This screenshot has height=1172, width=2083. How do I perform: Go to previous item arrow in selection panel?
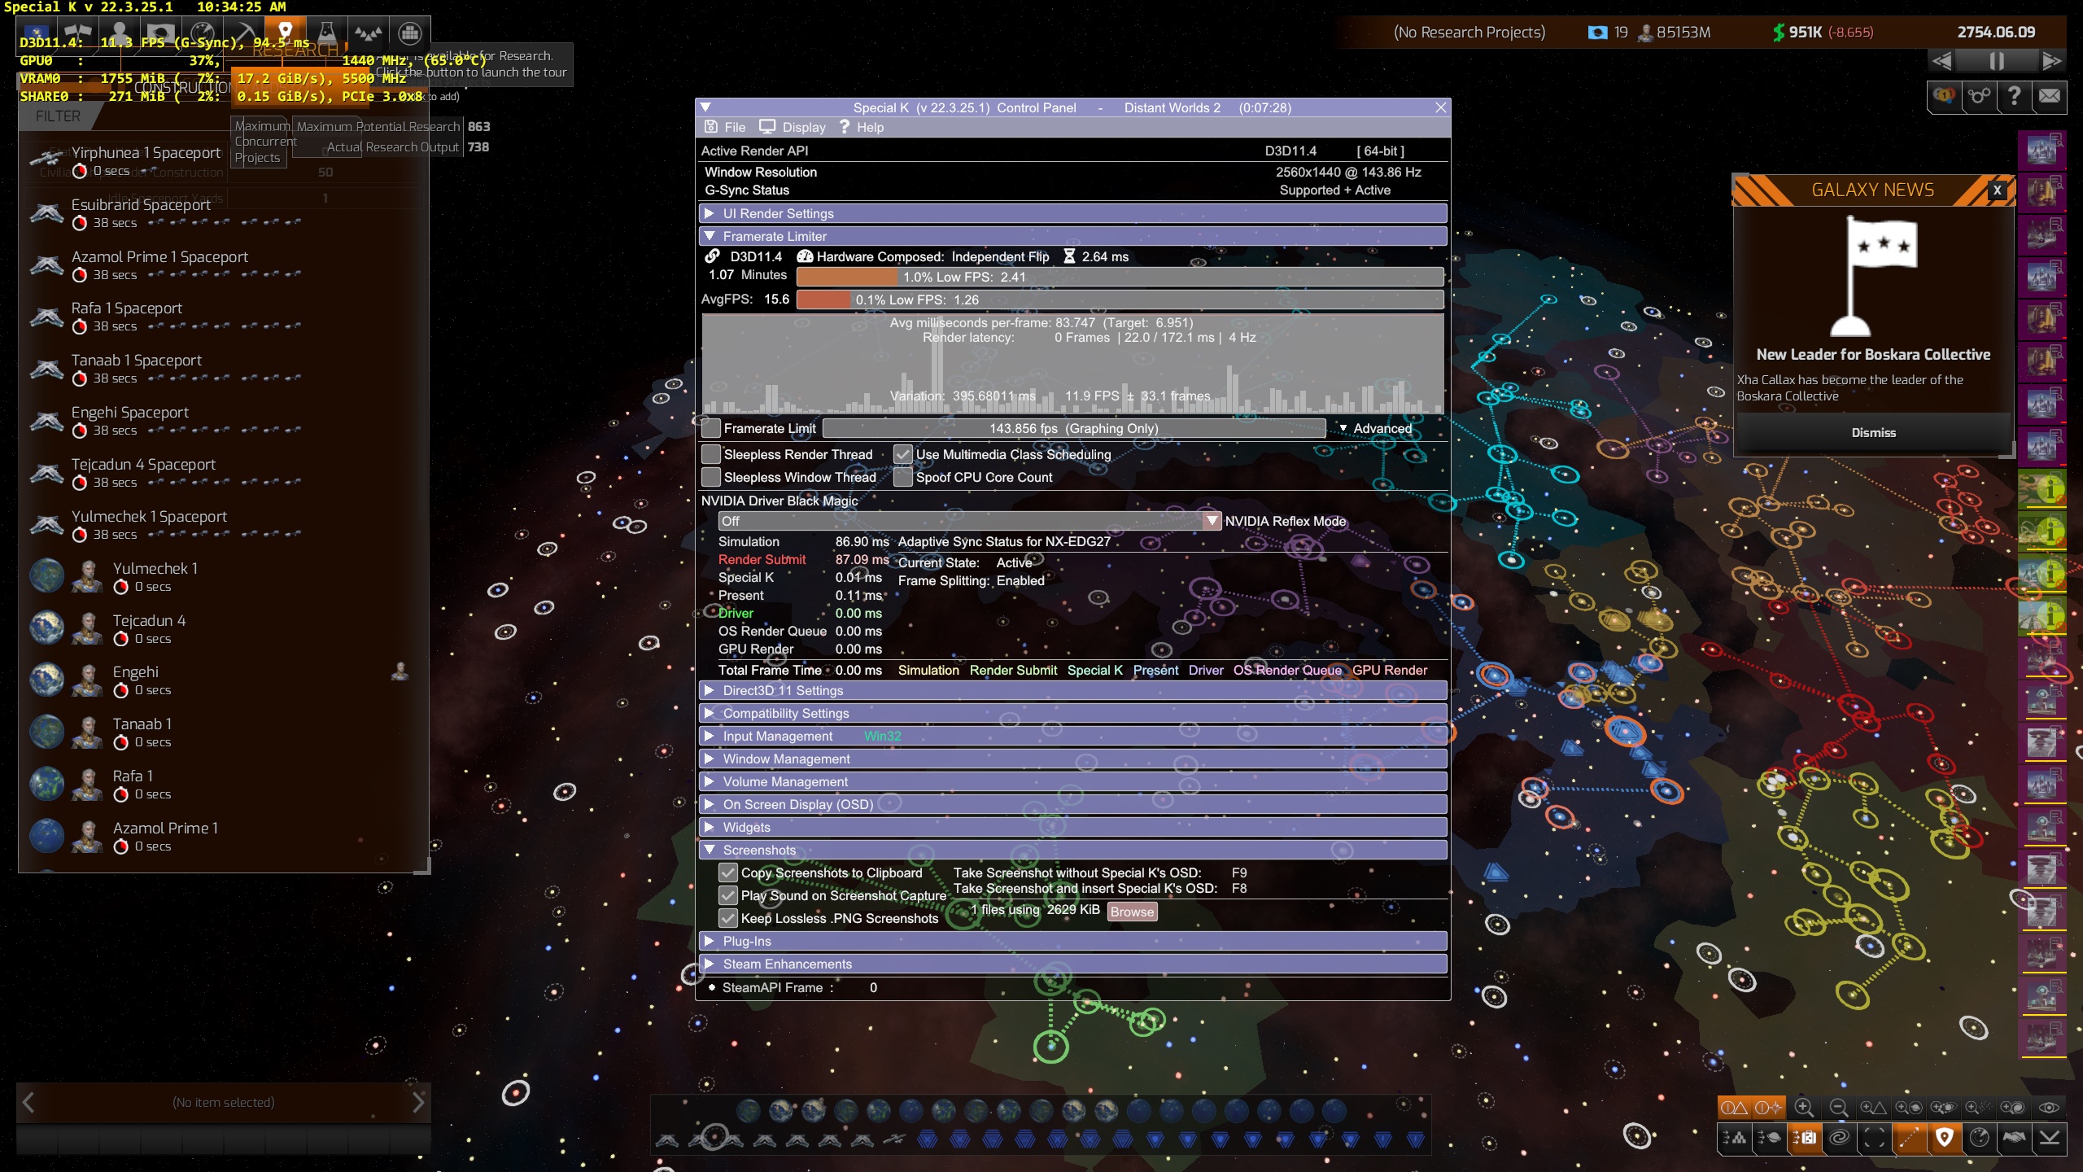coord(28,1102)
